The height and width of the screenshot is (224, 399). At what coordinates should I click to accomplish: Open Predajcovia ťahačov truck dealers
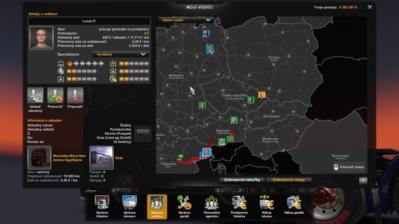[239, 207]
